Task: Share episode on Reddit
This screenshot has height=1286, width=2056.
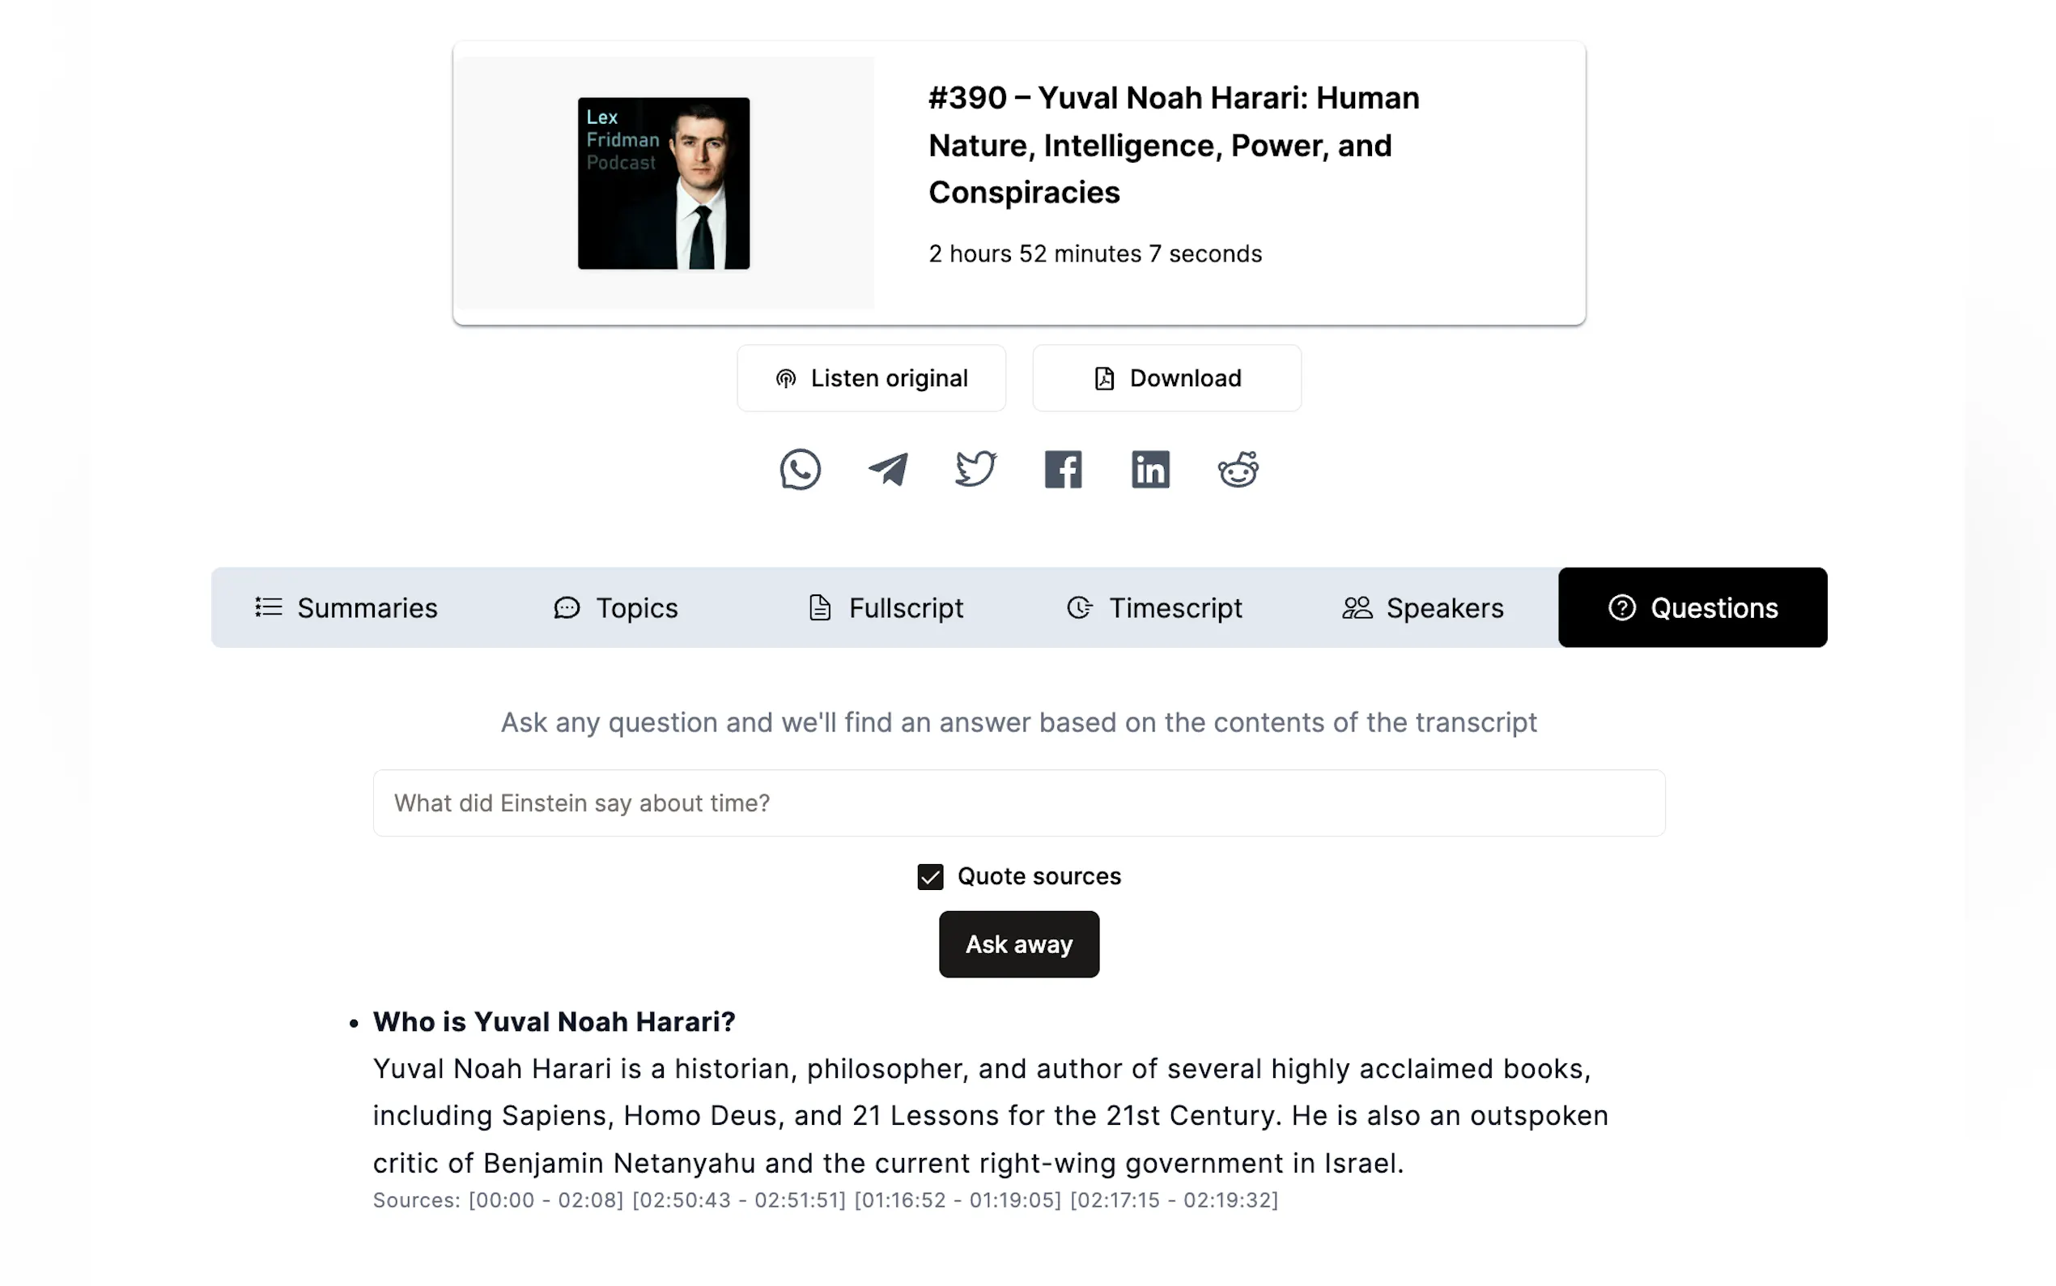Action: tap(1238, 470)
